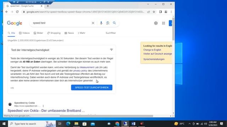
Task: Open Suchfilter options
Action: tap(111, 33)
